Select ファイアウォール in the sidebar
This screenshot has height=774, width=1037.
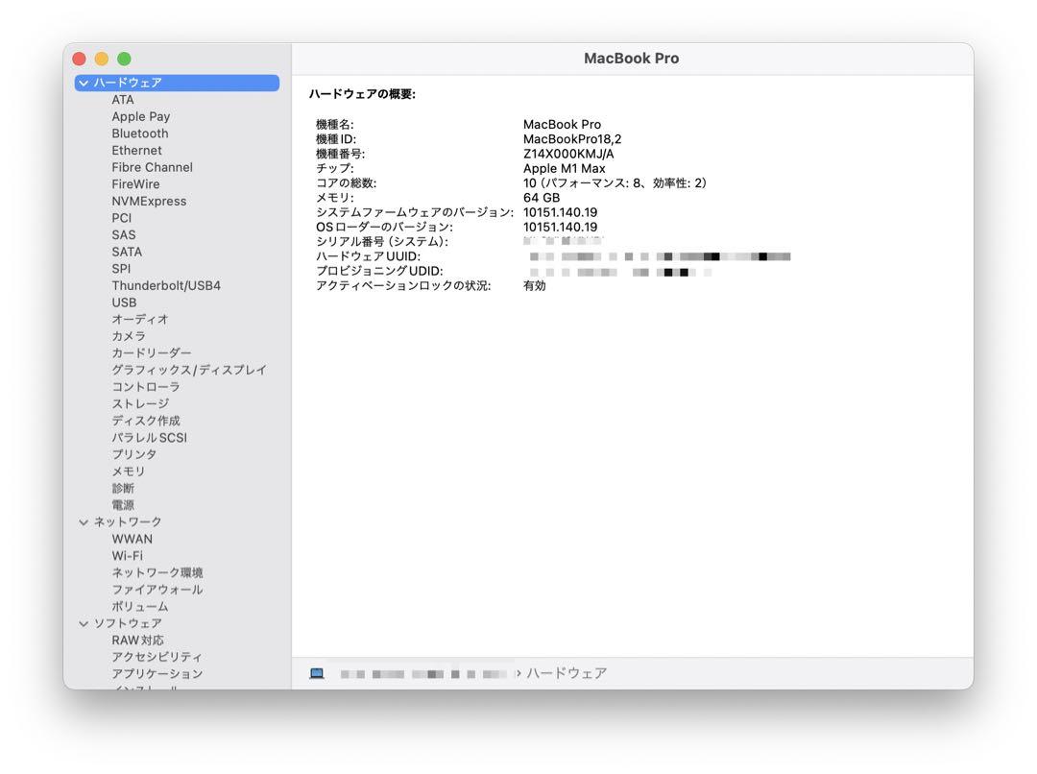click(157, 590)
